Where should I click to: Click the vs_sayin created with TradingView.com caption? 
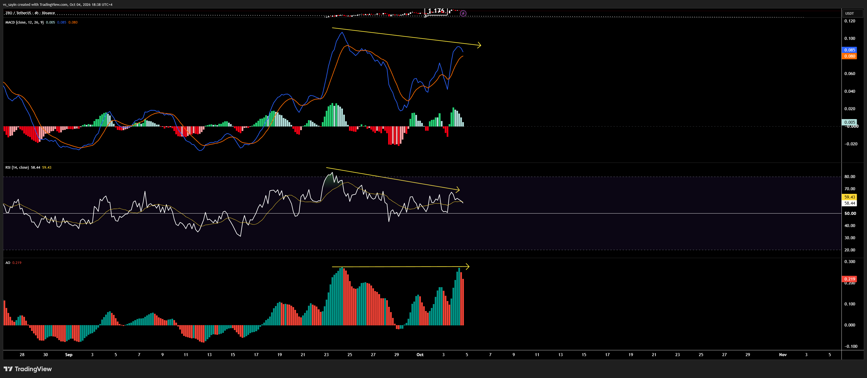(57, 4)
